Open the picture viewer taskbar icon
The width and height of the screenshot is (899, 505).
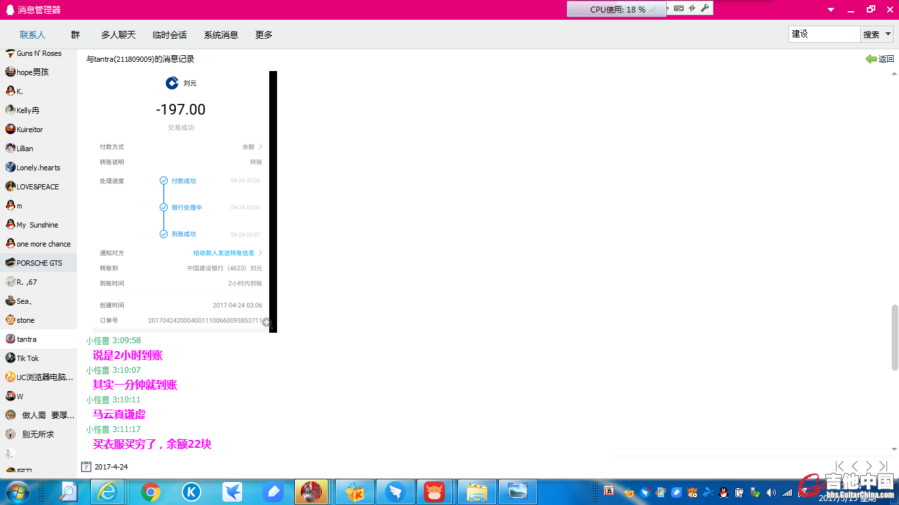tap(518, 492)
